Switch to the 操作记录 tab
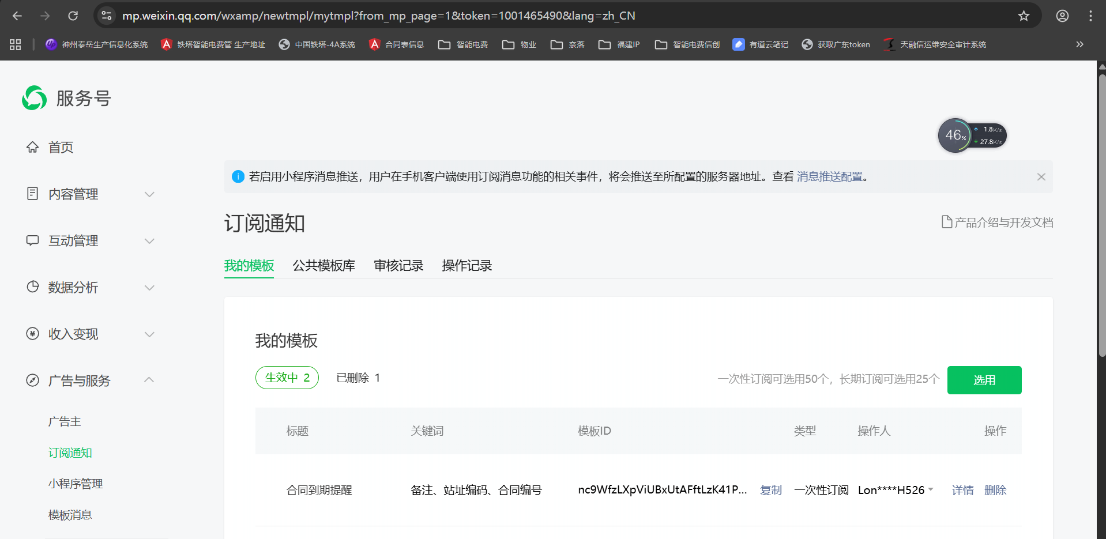1106x539 pixels. [467, 266]
